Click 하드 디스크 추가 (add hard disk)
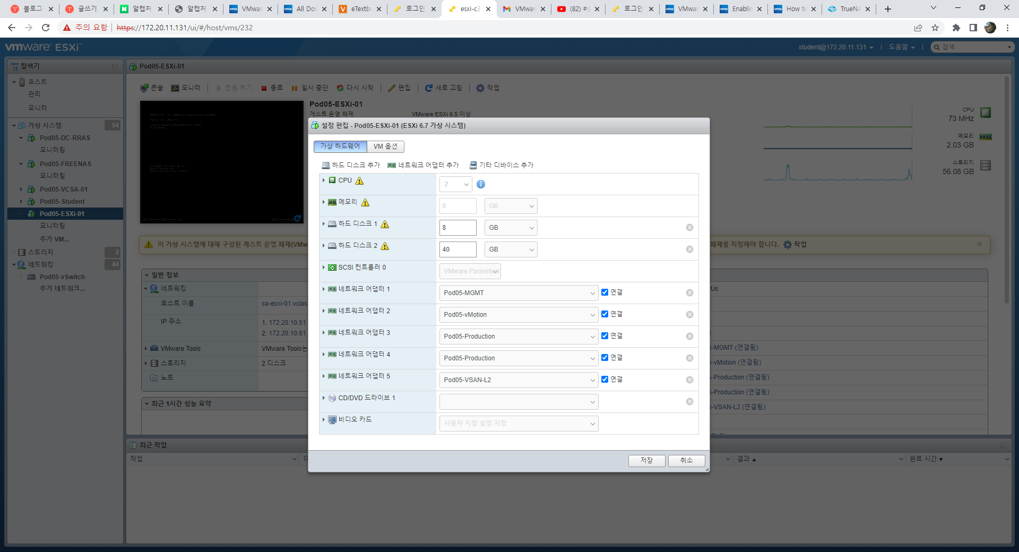Viewport: 1019px width, 552px height. click(x=351, y=165)
